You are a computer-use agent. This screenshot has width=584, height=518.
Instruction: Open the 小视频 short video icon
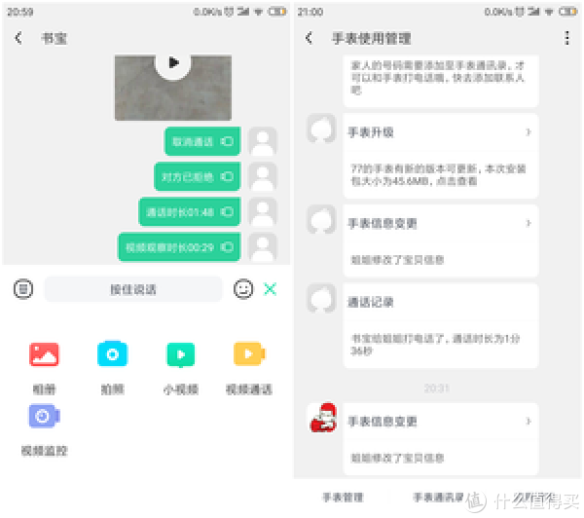[181, 354]
